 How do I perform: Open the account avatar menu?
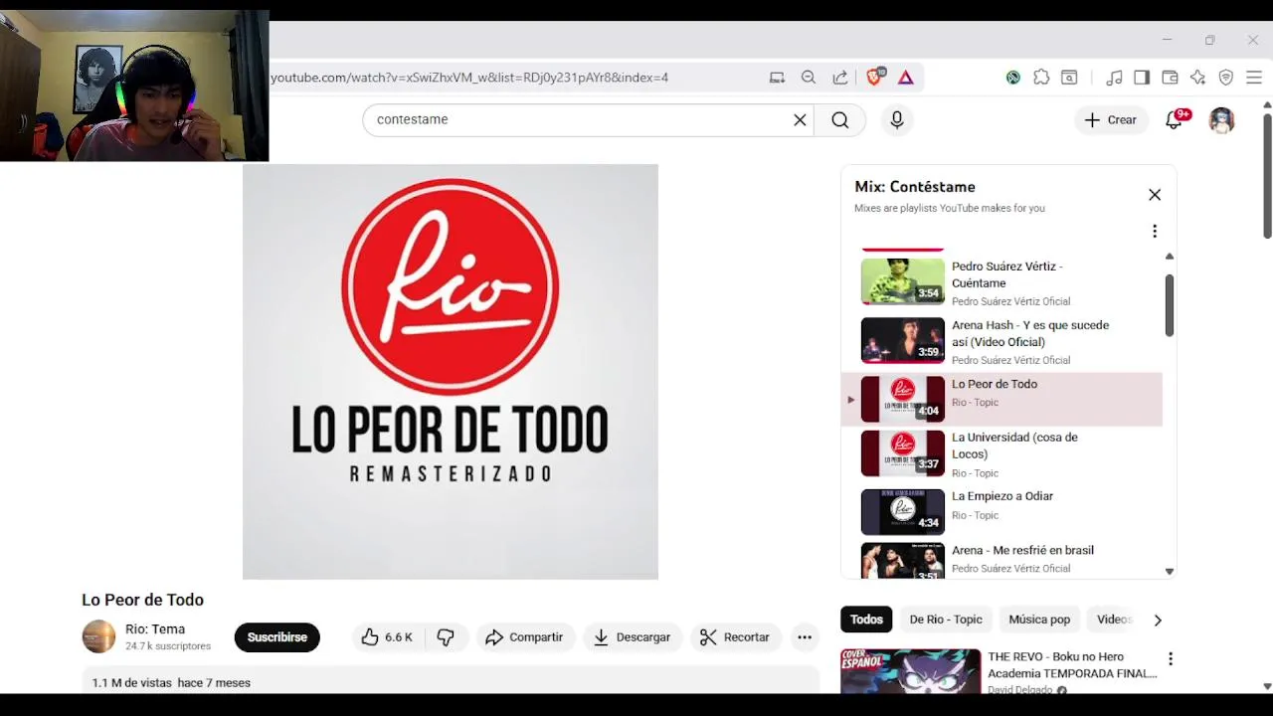1221,119
